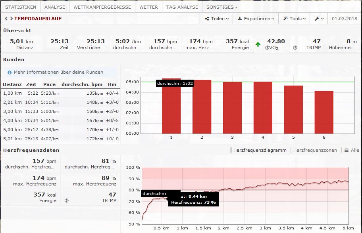This screenshot has height=233, width=362.
Task: Click the red bar for lap 6
Action: pyautogui.click(x=324, y=112)
